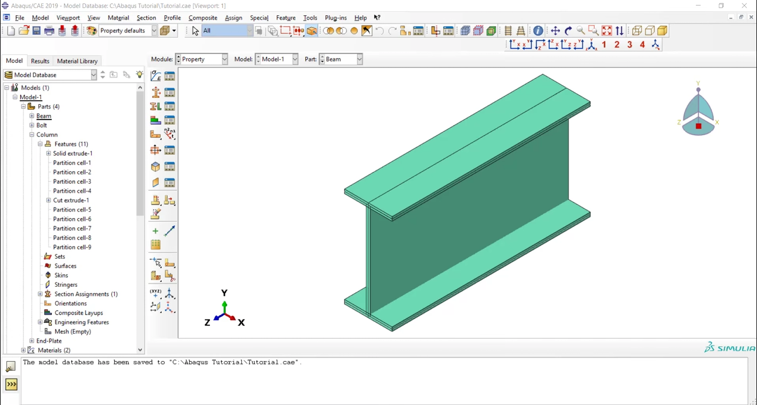This screenshot has width=757, height=405.
Task: Select the Magnify View tool
Action: click(581, 31)
